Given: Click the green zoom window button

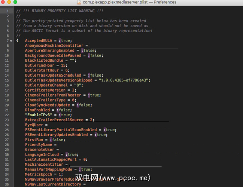Looking at the screenshot, I should point(15,2).
